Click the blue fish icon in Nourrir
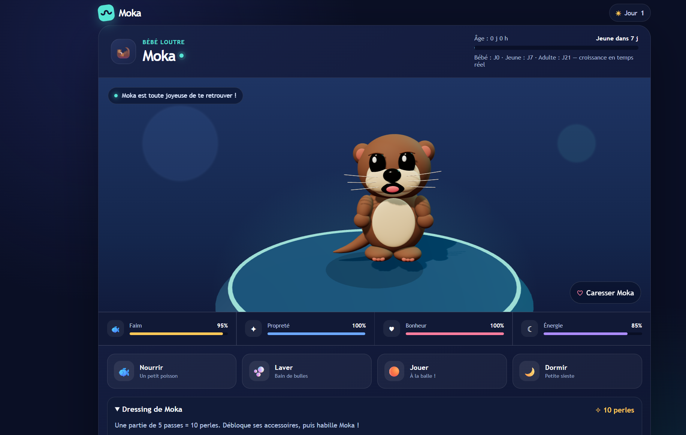The width and height of the screenshot is (686, 435). pos(124,371)
